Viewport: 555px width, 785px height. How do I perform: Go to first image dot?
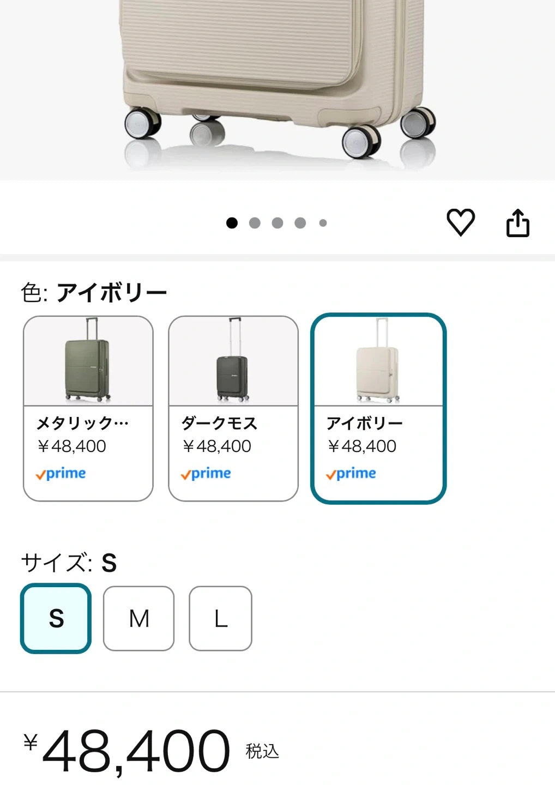(232, 223)
